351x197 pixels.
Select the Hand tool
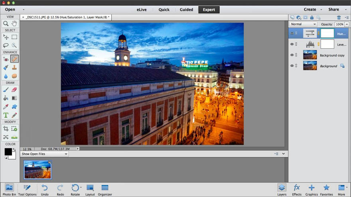coord(14,23)
